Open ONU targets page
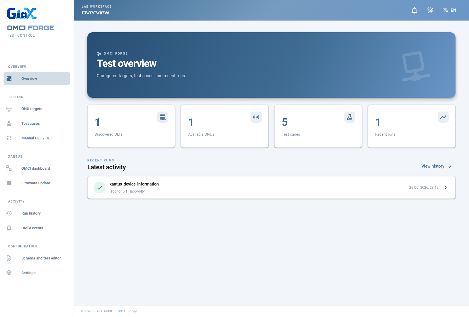The image size is (469, 317). pyautogui.click(x=37, y=109)
